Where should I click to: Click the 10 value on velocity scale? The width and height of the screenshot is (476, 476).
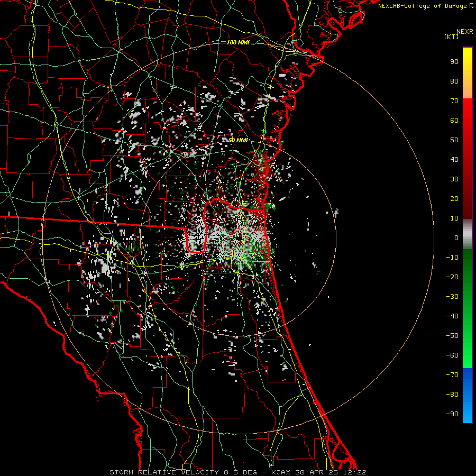click(x=454, y=218)
